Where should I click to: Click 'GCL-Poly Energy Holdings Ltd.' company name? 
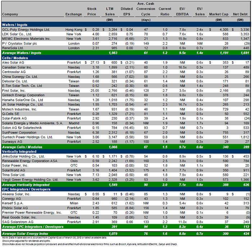[x=26, y=30]
